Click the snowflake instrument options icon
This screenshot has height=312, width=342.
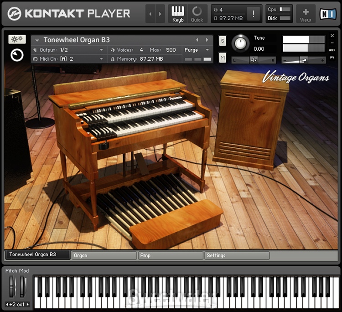point(17,39)
